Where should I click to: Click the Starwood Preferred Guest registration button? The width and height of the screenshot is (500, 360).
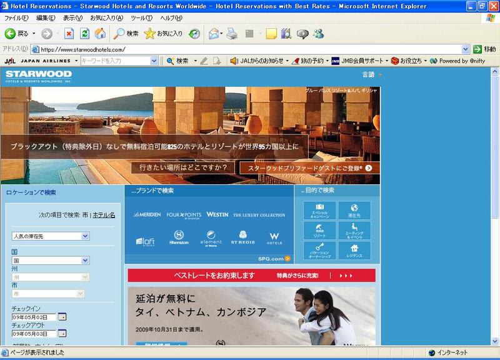point(309,168)
